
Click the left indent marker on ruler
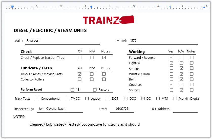(12, 7)
